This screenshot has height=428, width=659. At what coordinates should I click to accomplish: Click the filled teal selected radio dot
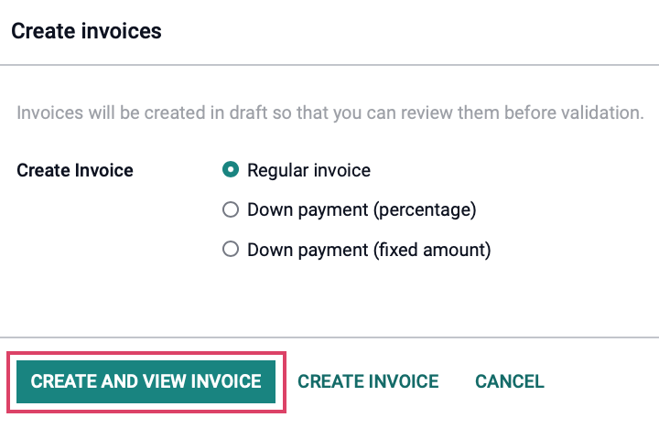point(231,170)
